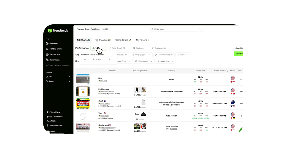Screen dimensions: 281x158
Task: Click the green Save filter button
Action: point(239,54)
